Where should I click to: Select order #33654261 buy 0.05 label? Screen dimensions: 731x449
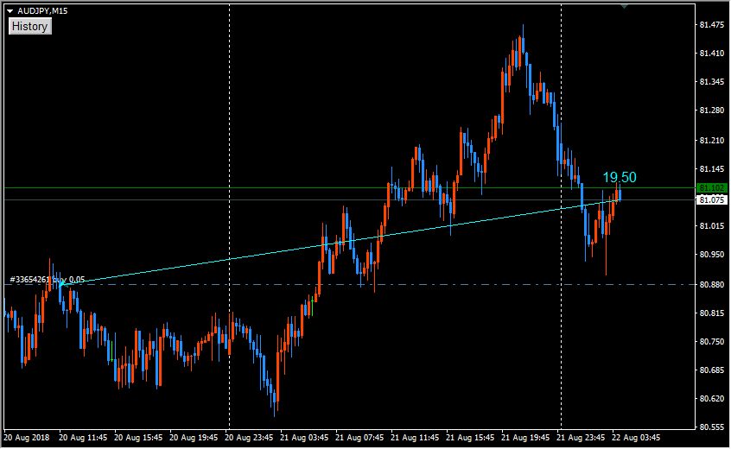point(47,280)
